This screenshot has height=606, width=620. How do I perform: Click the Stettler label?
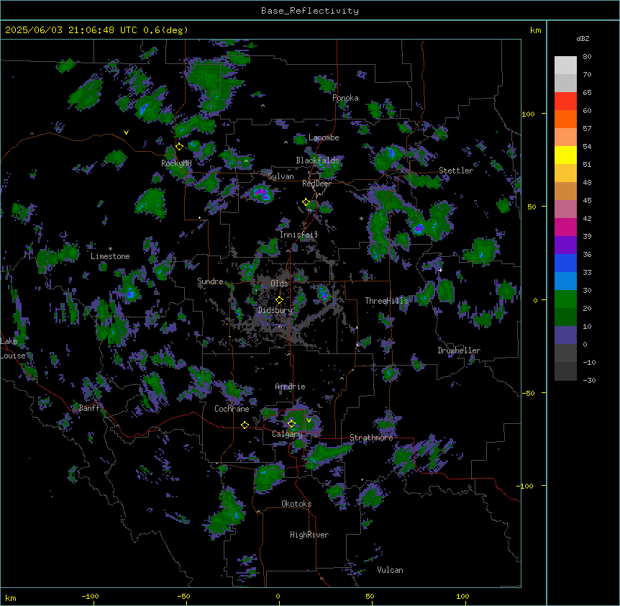coord(456,171)
